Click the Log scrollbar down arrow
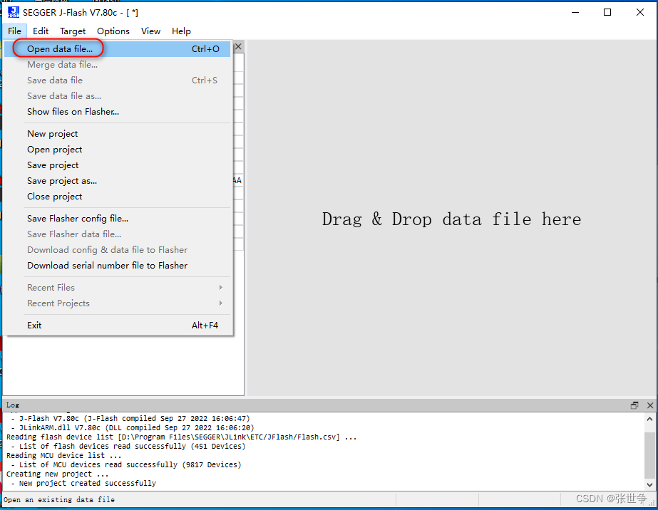This screenshot has width=658, height=510. click(x=649, y=485)
